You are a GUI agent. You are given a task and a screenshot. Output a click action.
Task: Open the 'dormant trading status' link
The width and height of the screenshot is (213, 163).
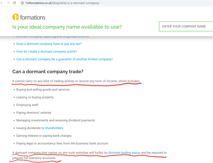[x=124, y=153]
